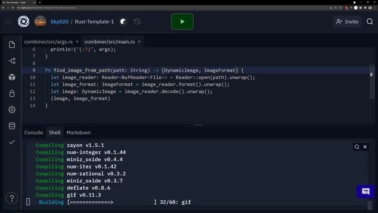The height and width of the screenshot is (213, 378).
Task: Open the version history clock icon
Action: point(137,22)
